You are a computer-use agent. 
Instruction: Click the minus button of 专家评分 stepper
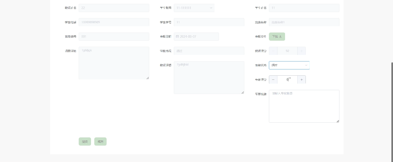273,79
